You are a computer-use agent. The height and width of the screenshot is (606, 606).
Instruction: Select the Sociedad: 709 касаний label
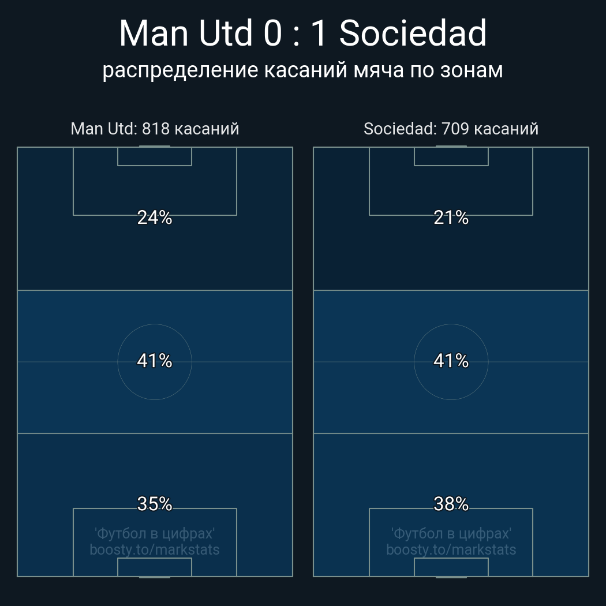pyautogui.click(x=451, y=129)
